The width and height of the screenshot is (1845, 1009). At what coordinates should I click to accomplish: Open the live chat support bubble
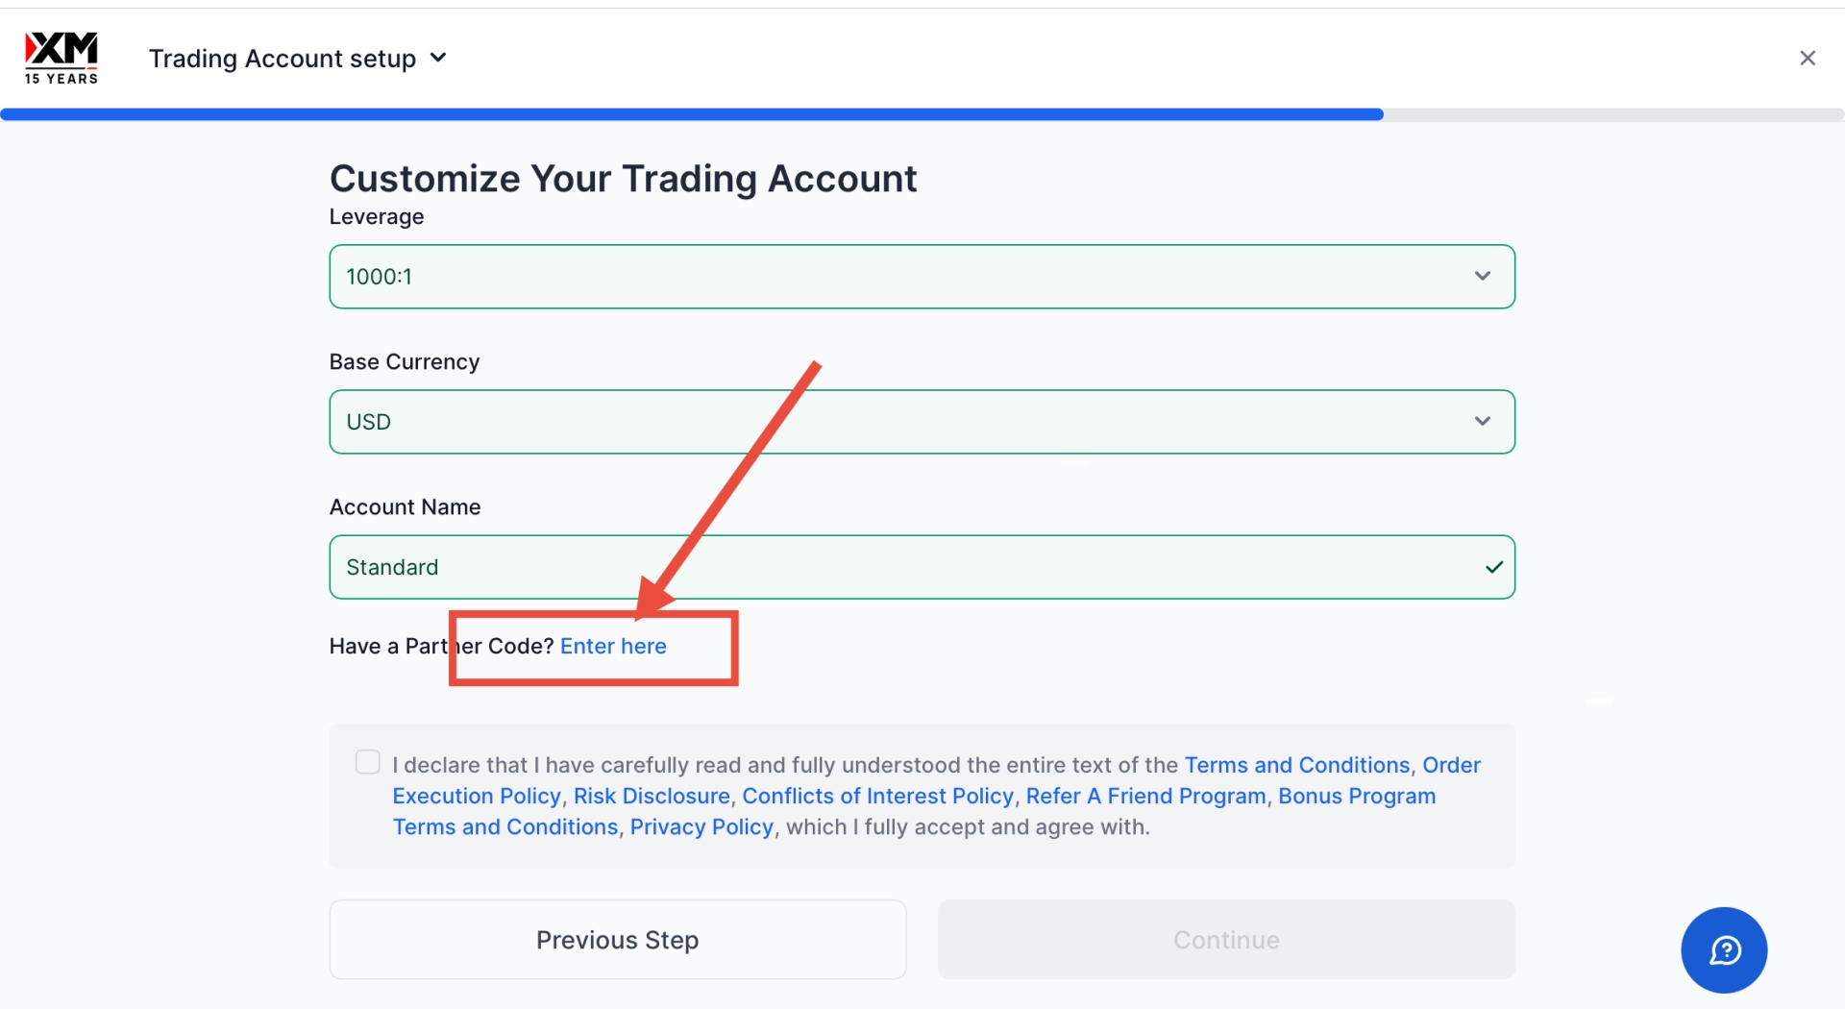click(x=1724, y=950)
